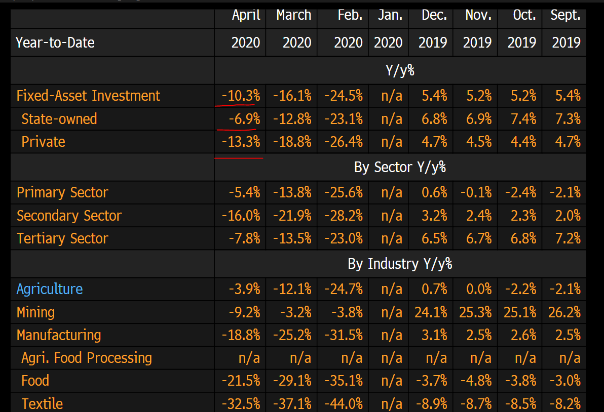The image size is (604, 412).
Task: Select the Mining row label
Action: pos(35,312)
